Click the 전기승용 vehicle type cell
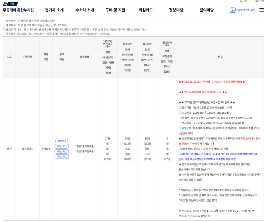265x222 pixels. 46,149
